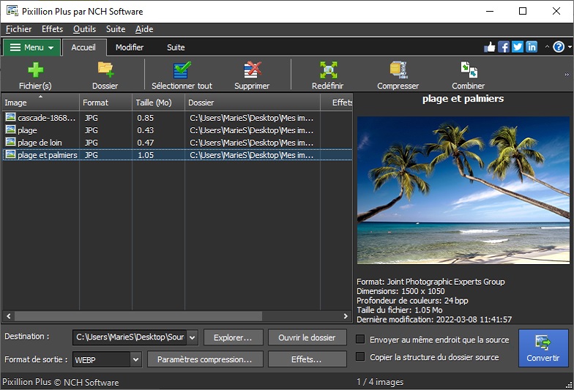The image size is (574, 390).
Task: Expand the Destination folder dropdown arrow
Action: tap(193, 337)
